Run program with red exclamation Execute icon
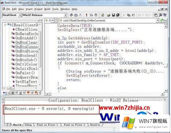The image size is (171, 133). tap(87, 15)
